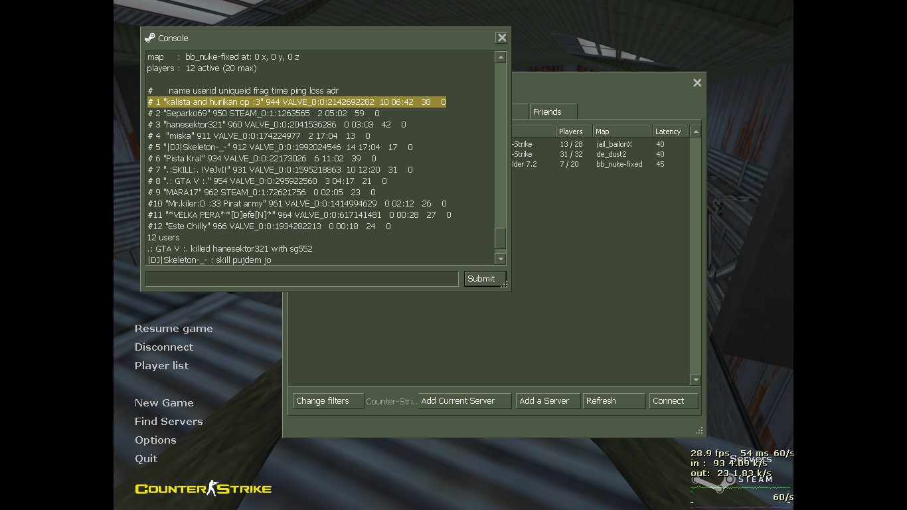Click the console command input field

coord(301,279)
